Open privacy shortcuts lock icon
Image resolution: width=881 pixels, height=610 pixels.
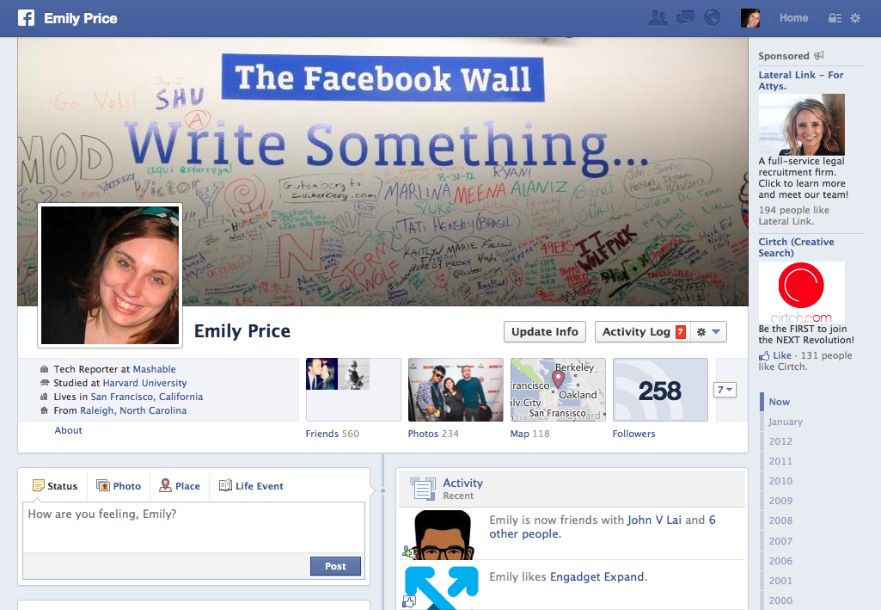click(835, 18)
